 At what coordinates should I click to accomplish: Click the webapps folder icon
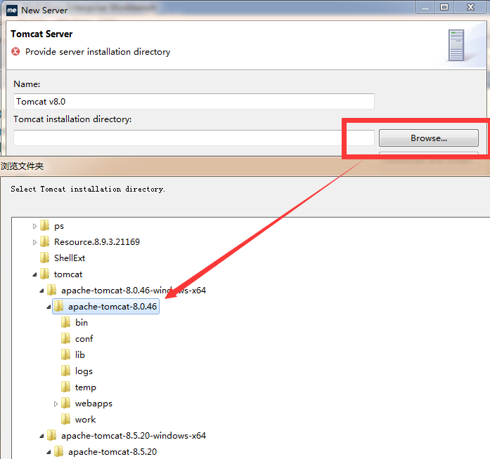[65, 403]
